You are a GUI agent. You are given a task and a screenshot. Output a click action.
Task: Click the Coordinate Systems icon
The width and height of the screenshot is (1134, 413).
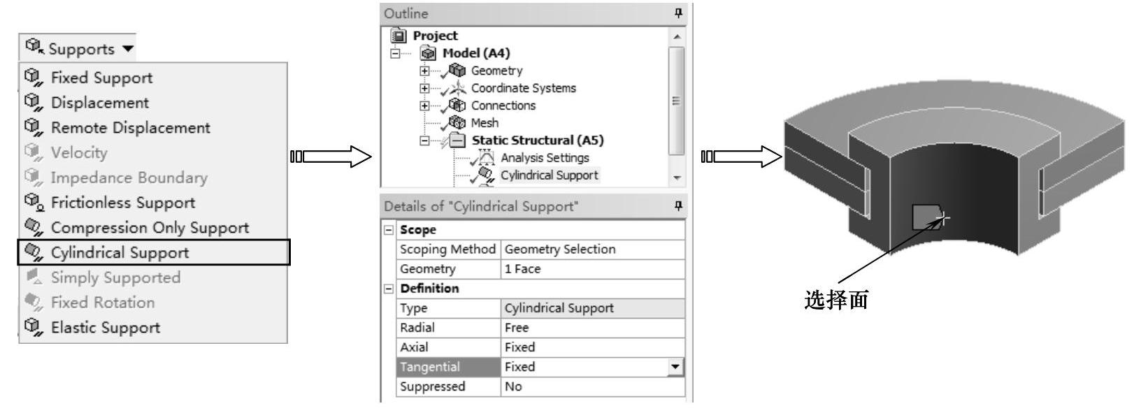[x=457, y=88]
